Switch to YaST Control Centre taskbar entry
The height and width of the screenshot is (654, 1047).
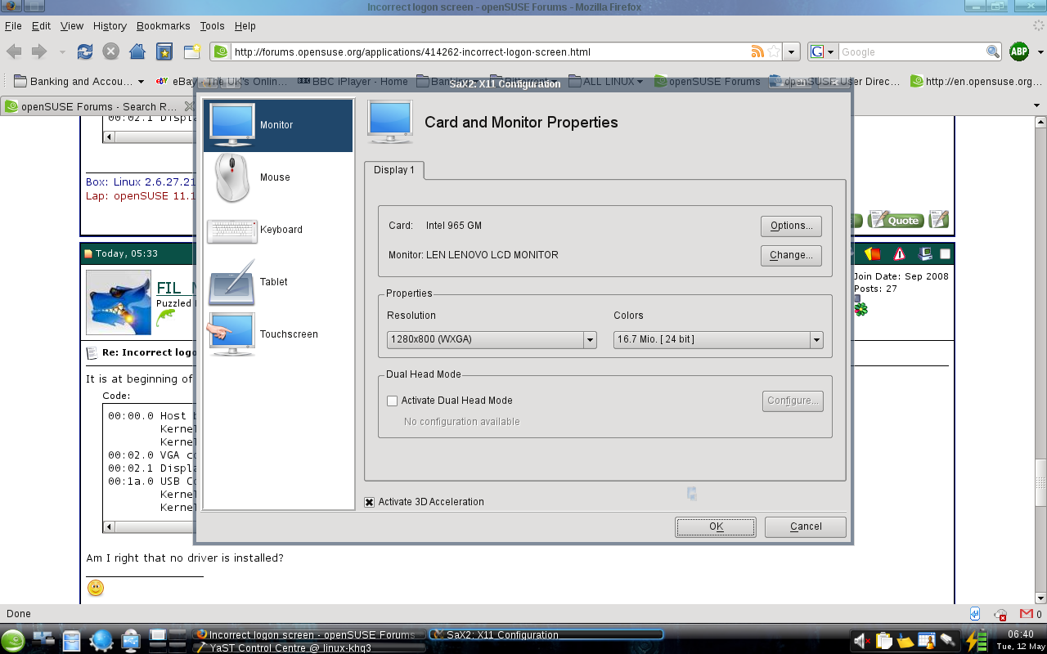[x=308, y=647]
